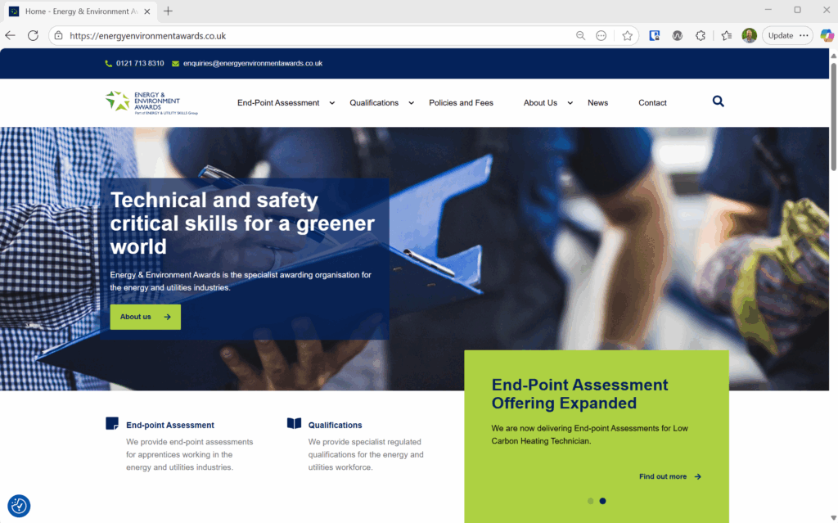Add this page to browser favorites

tap(627, 36)
